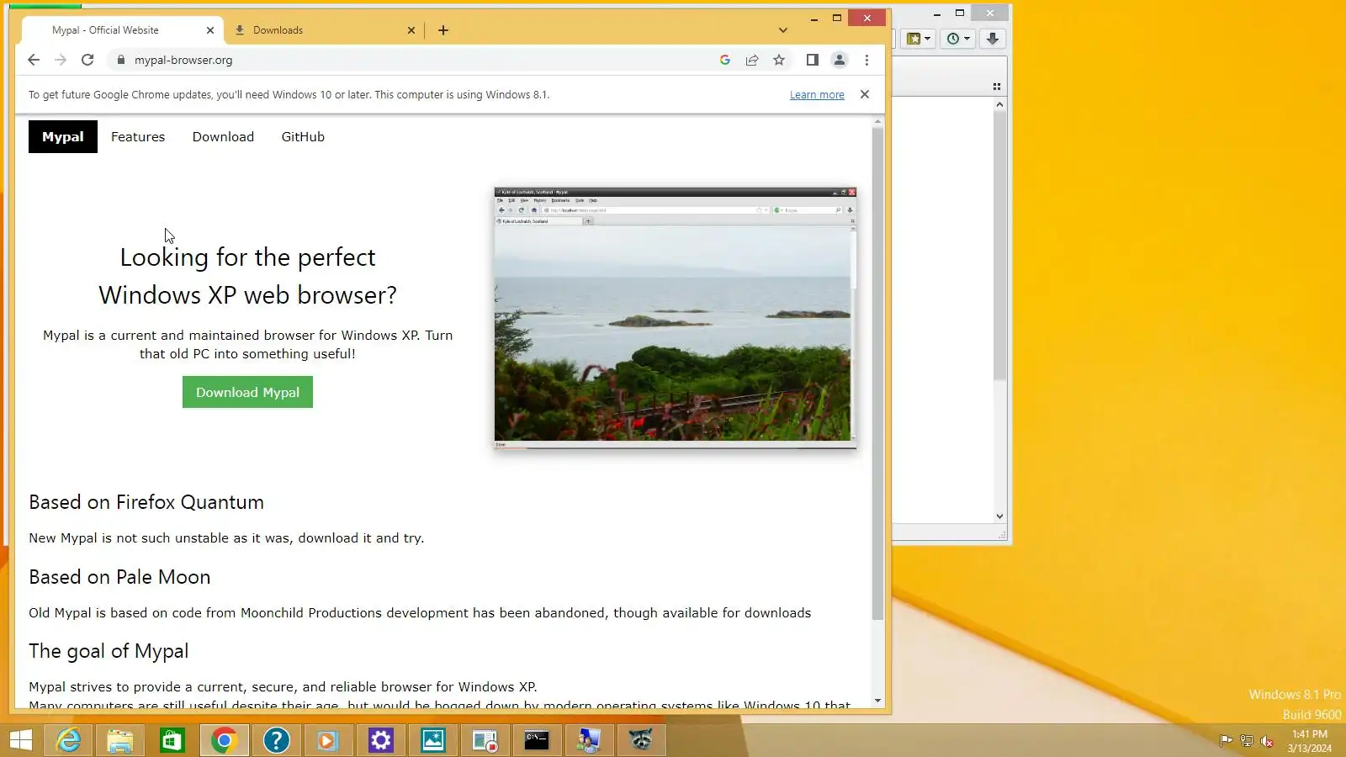Image resolution: width=1346 pixels, height=757 pixels.
Task: Reload the Mypal page
Action: click(x=87, y=60)
